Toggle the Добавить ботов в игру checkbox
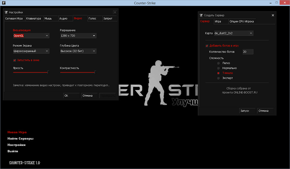Viewport: 290px width, 169px height. [x=207, y=45]
